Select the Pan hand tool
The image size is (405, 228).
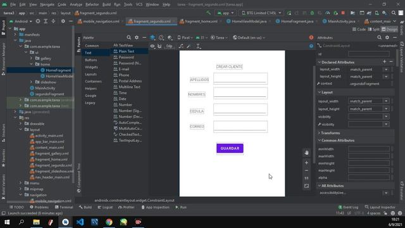click(306, 153)
